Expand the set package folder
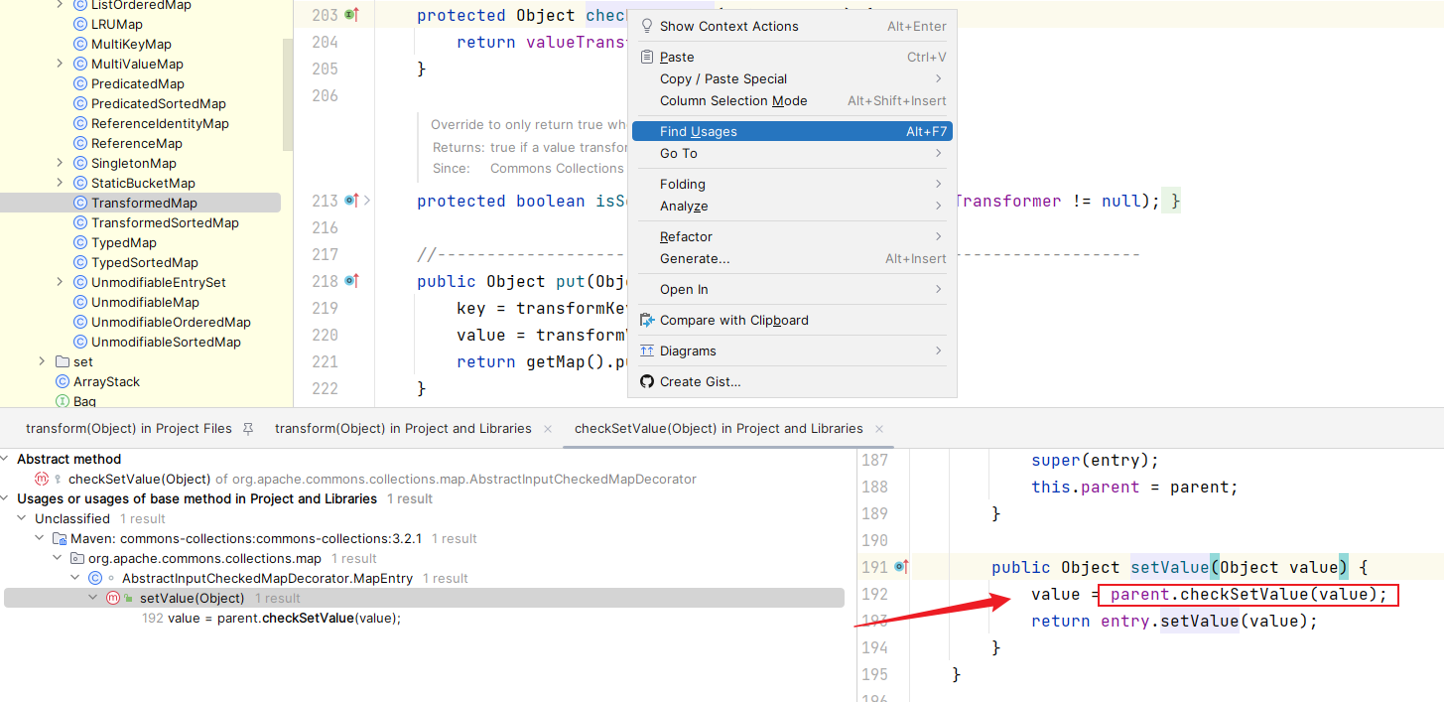 tap(42, 361)
